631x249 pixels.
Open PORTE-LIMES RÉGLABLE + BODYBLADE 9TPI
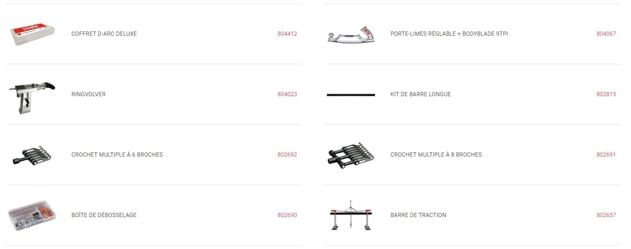click(449, 34)
